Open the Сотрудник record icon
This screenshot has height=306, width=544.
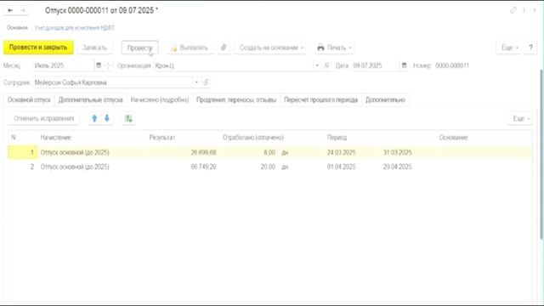click(206, 82)
